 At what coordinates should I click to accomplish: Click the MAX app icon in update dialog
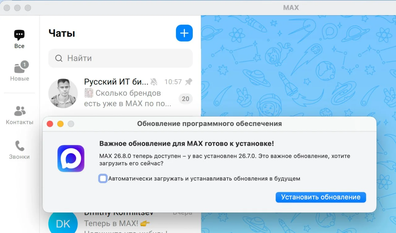tap(71, 158)
